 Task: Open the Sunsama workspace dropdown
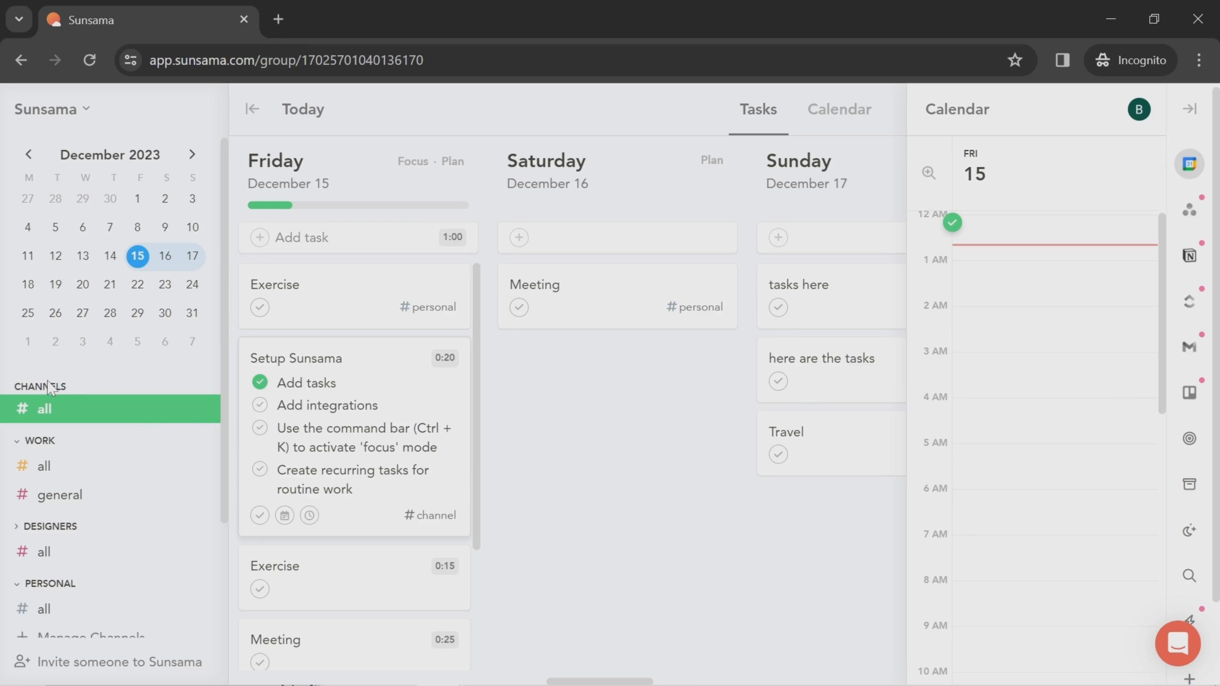coord(52,109)
